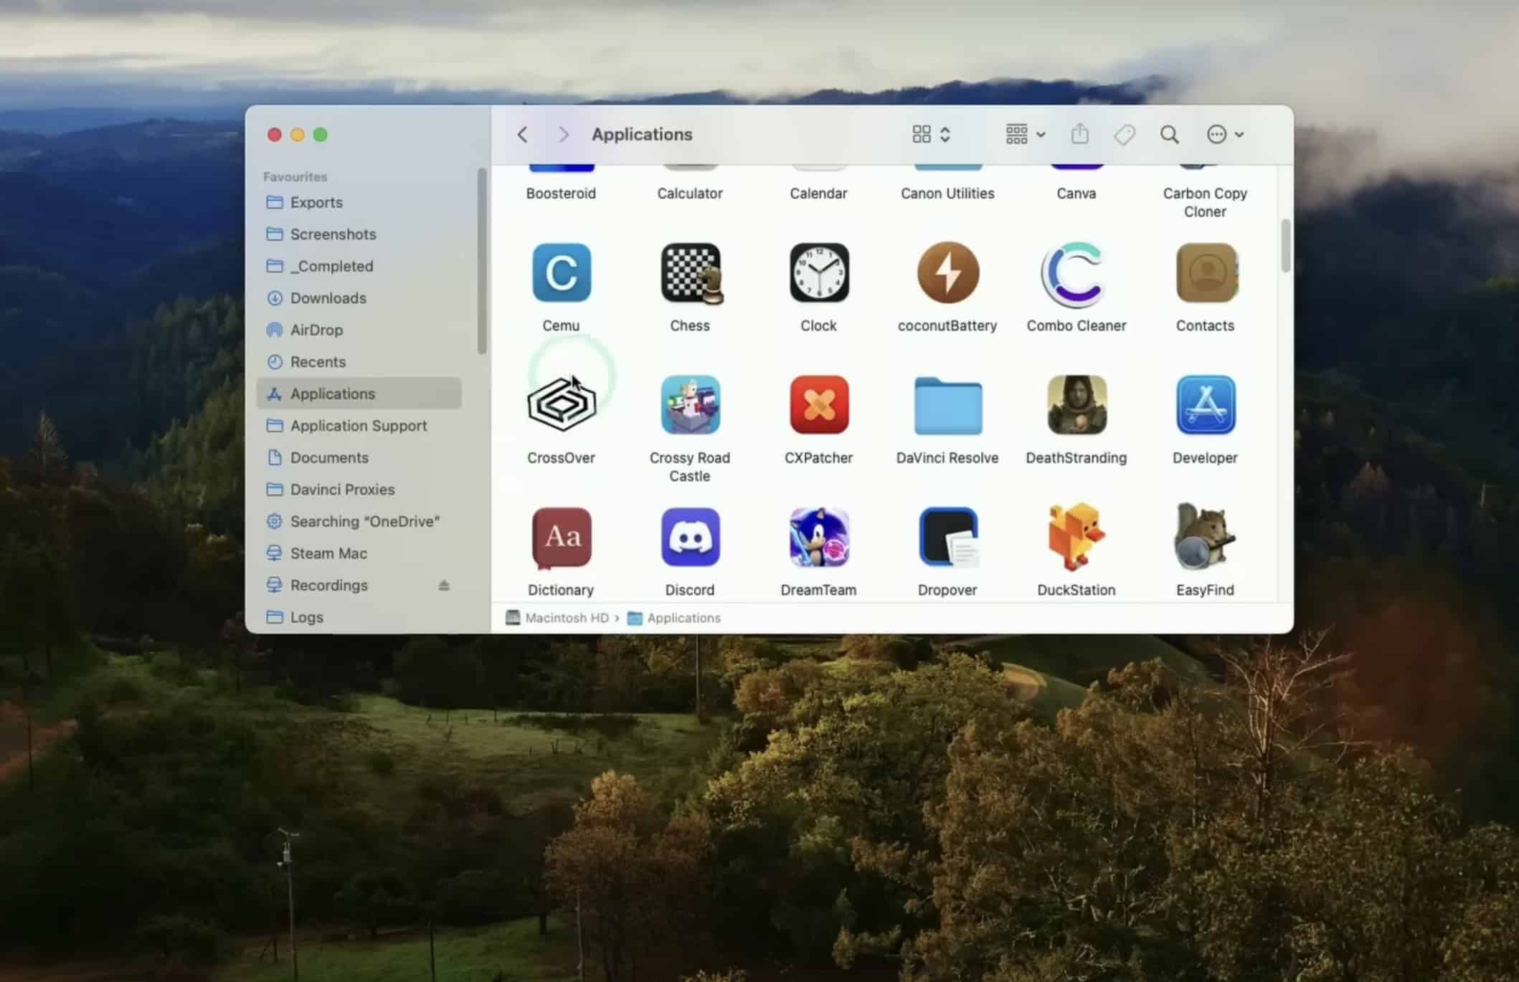Click Macintosh HD in the path bar
This screenshot has height=982, width=1519.
tap(566, 618)
